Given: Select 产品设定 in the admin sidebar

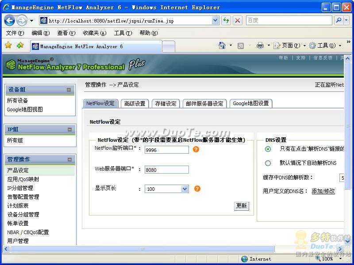Looking at the screenshot, I should pyautogui.click(x=18, y=170).
